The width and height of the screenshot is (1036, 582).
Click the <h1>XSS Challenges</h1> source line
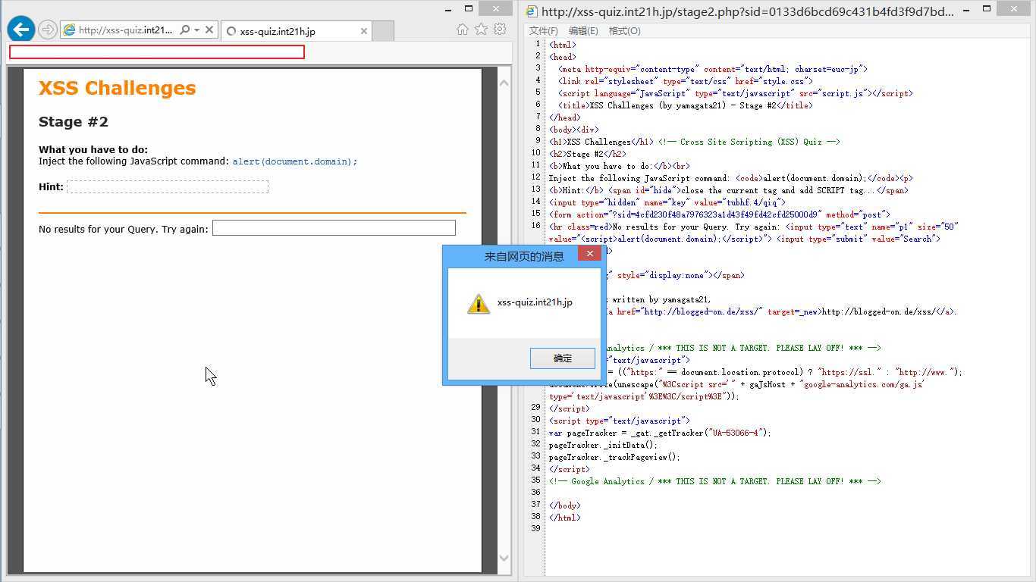point(601,142)
